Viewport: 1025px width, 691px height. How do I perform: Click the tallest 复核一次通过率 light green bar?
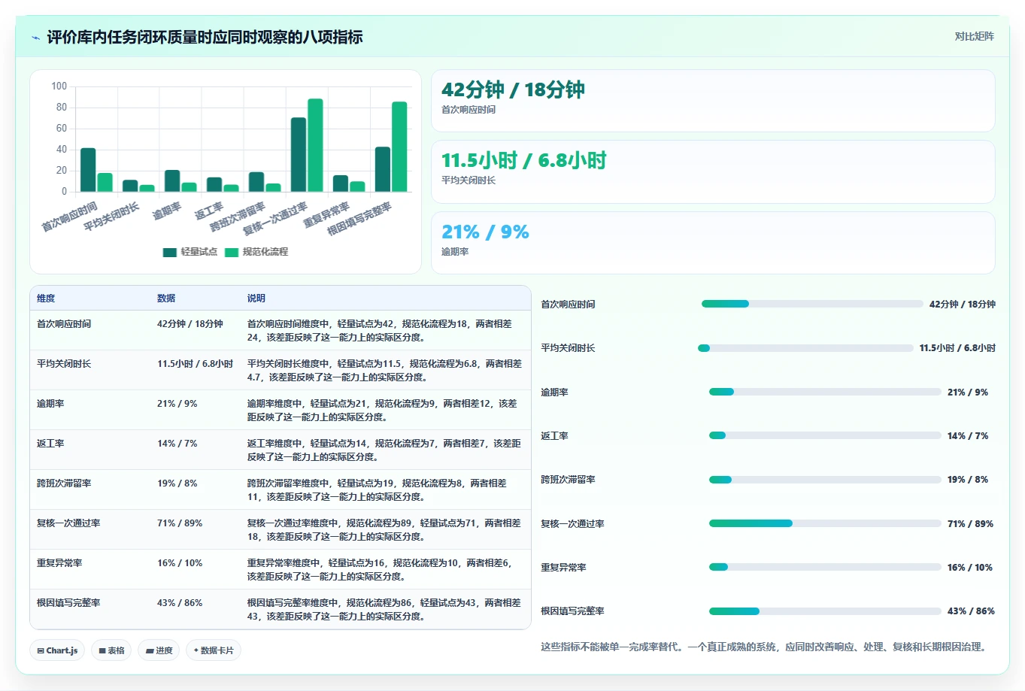coord(315,145)
